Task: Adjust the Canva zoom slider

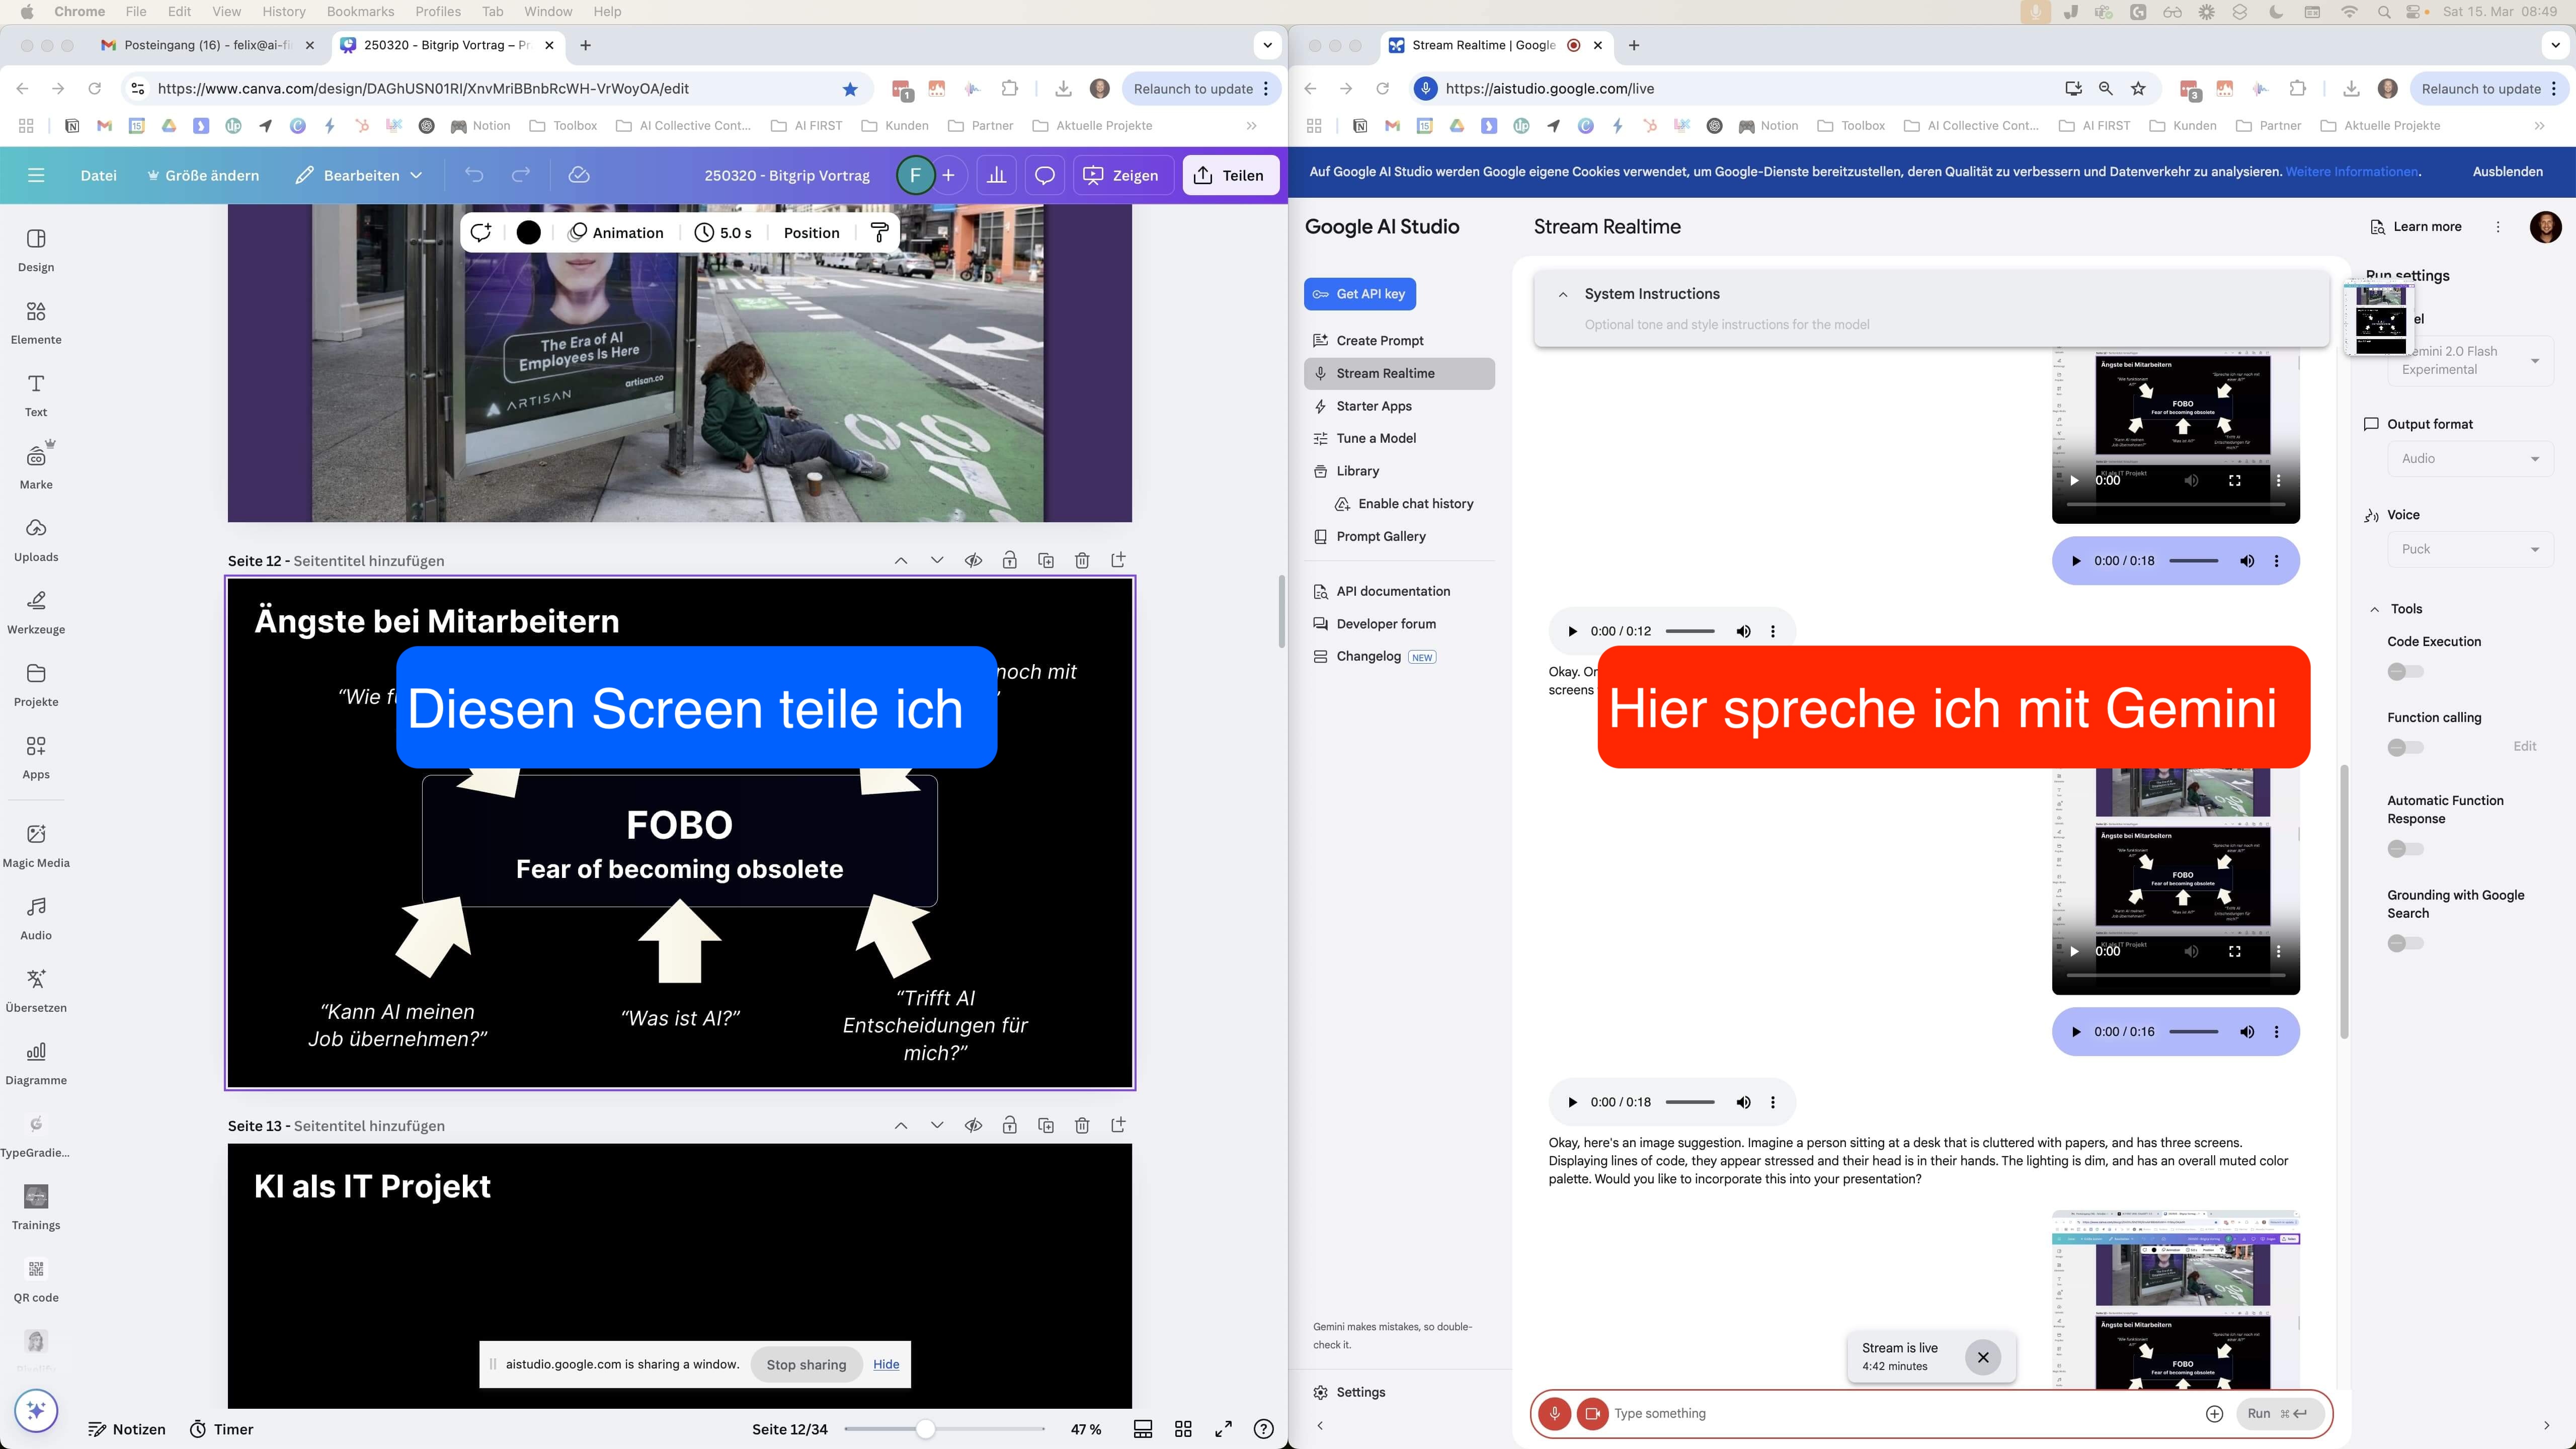Action: [925, 1429]
